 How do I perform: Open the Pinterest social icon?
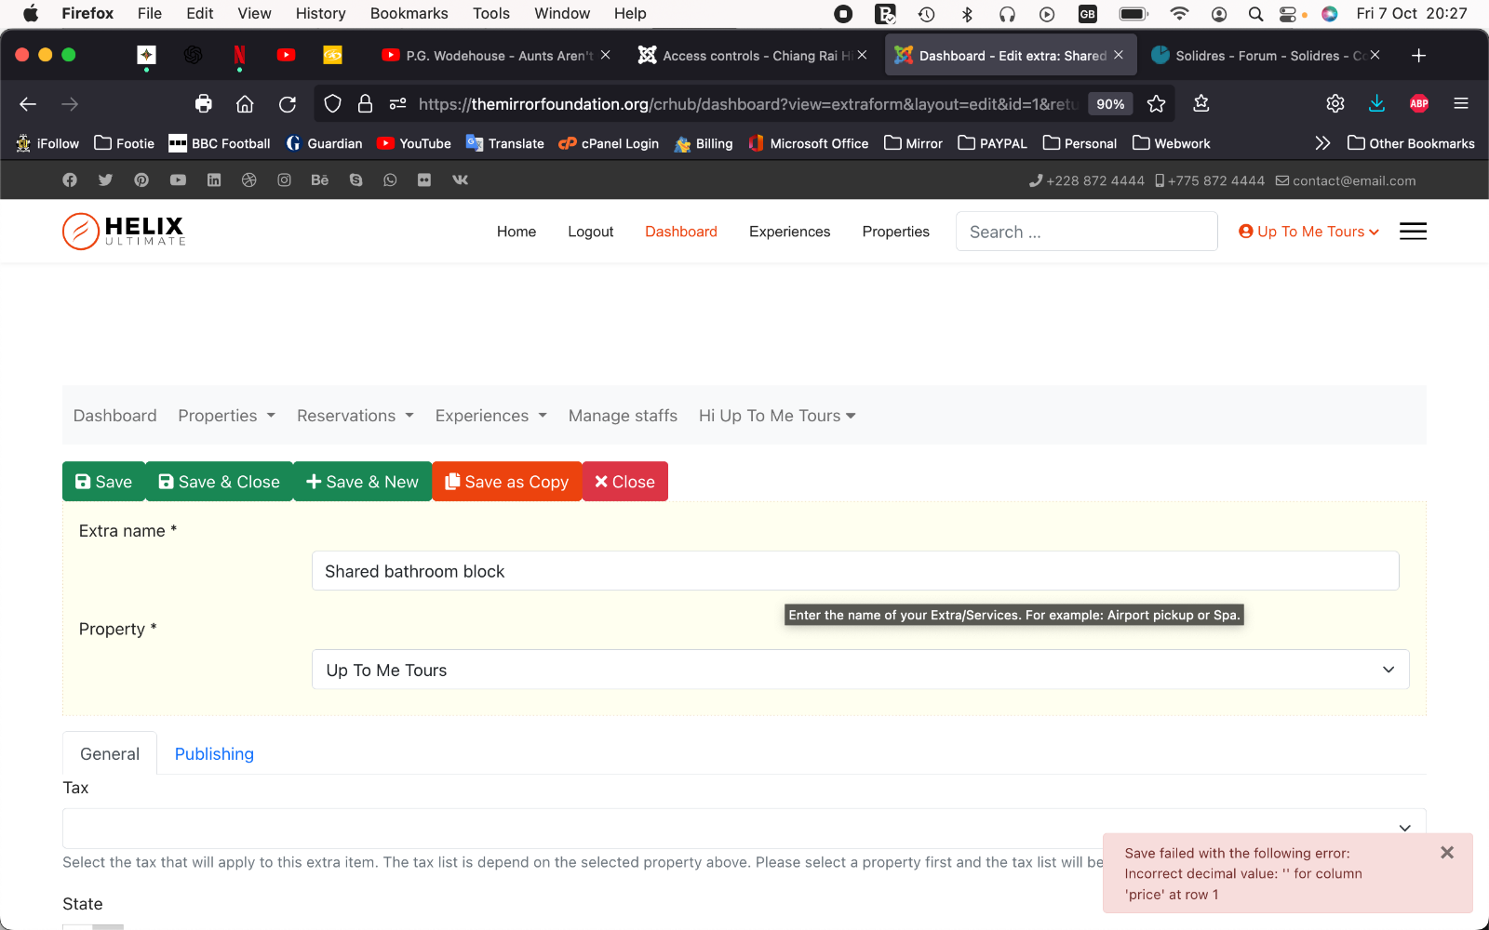[x=141, y=180]
